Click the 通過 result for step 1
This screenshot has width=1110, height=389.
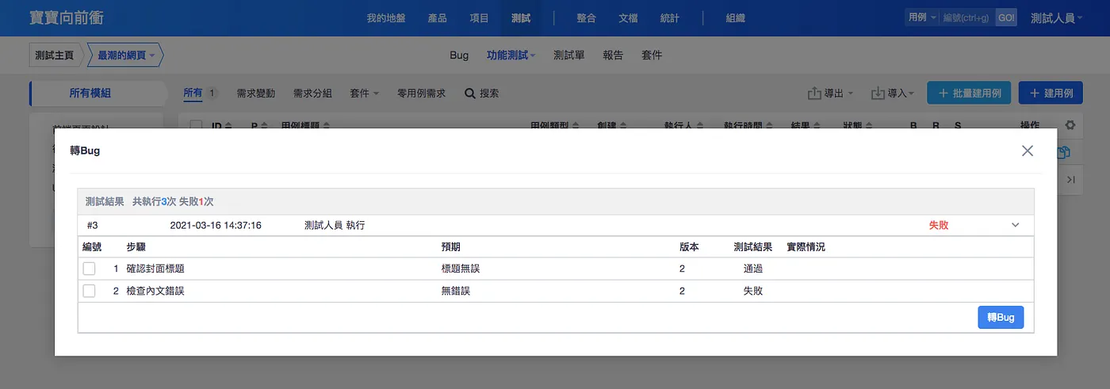(753, 269)
